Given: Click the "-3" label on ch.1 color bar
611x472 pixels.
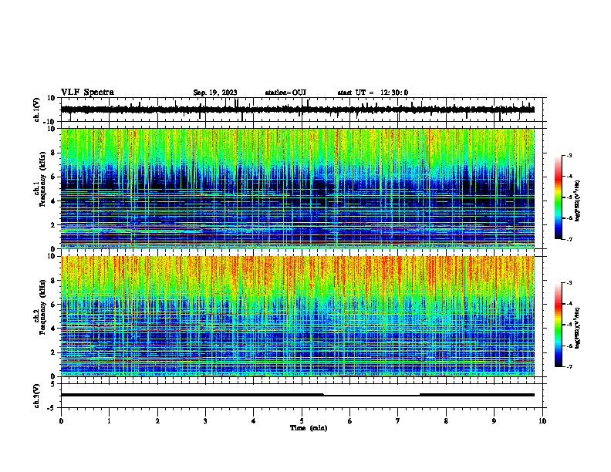Looking at the screenshot, I should tap(569, 155).
